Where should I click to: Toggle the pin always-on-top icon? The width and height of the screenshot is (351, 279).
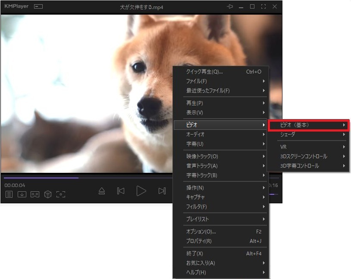coord(230,7)
